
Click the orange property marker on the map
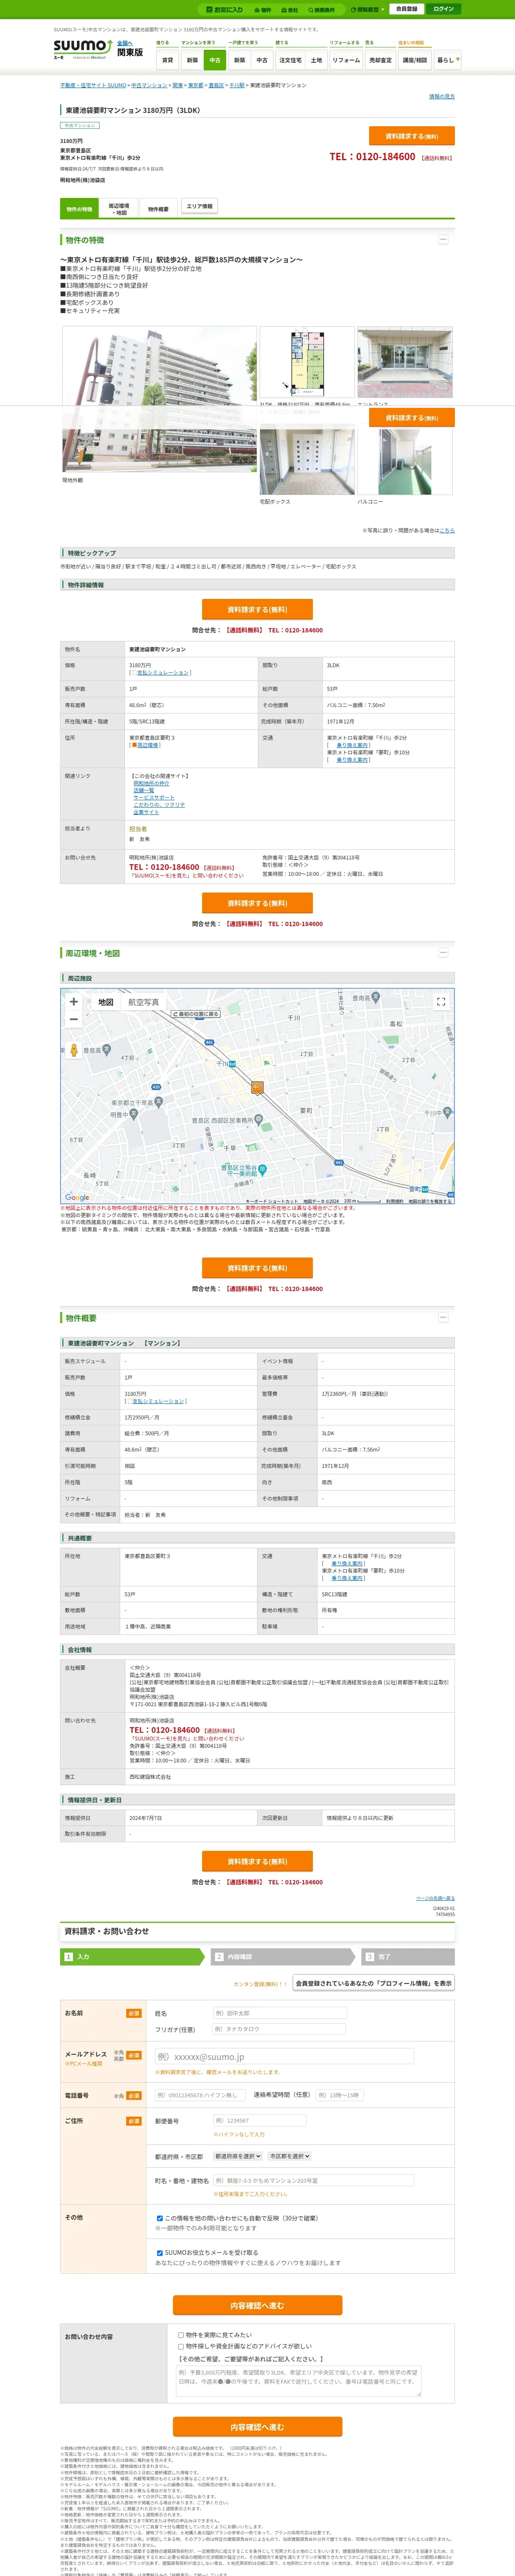257,1087
